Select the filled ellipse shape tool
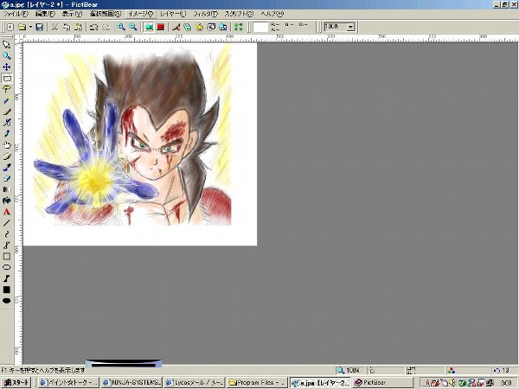 click(x=7, y=301)
